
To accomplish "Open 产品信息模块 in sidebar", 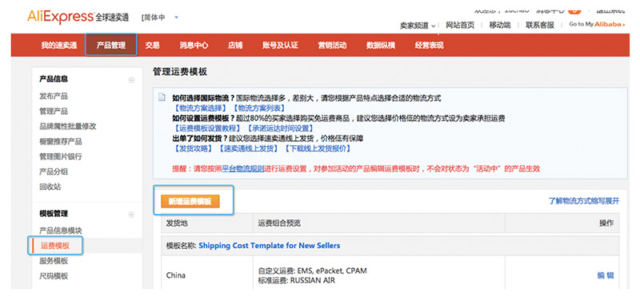I will coord(61,231).
